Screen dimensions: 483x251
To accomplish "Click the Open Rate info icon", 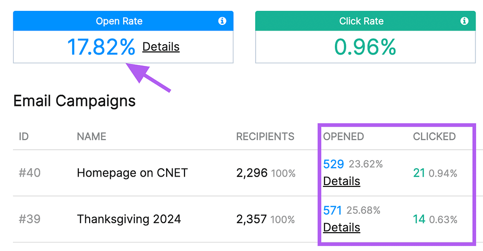I will tap(222, 21).
